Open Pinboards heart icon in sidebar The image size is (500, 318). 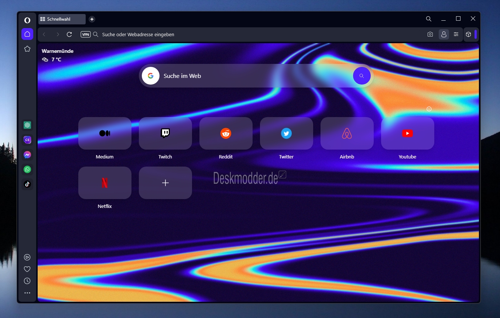tap(27, 269)
